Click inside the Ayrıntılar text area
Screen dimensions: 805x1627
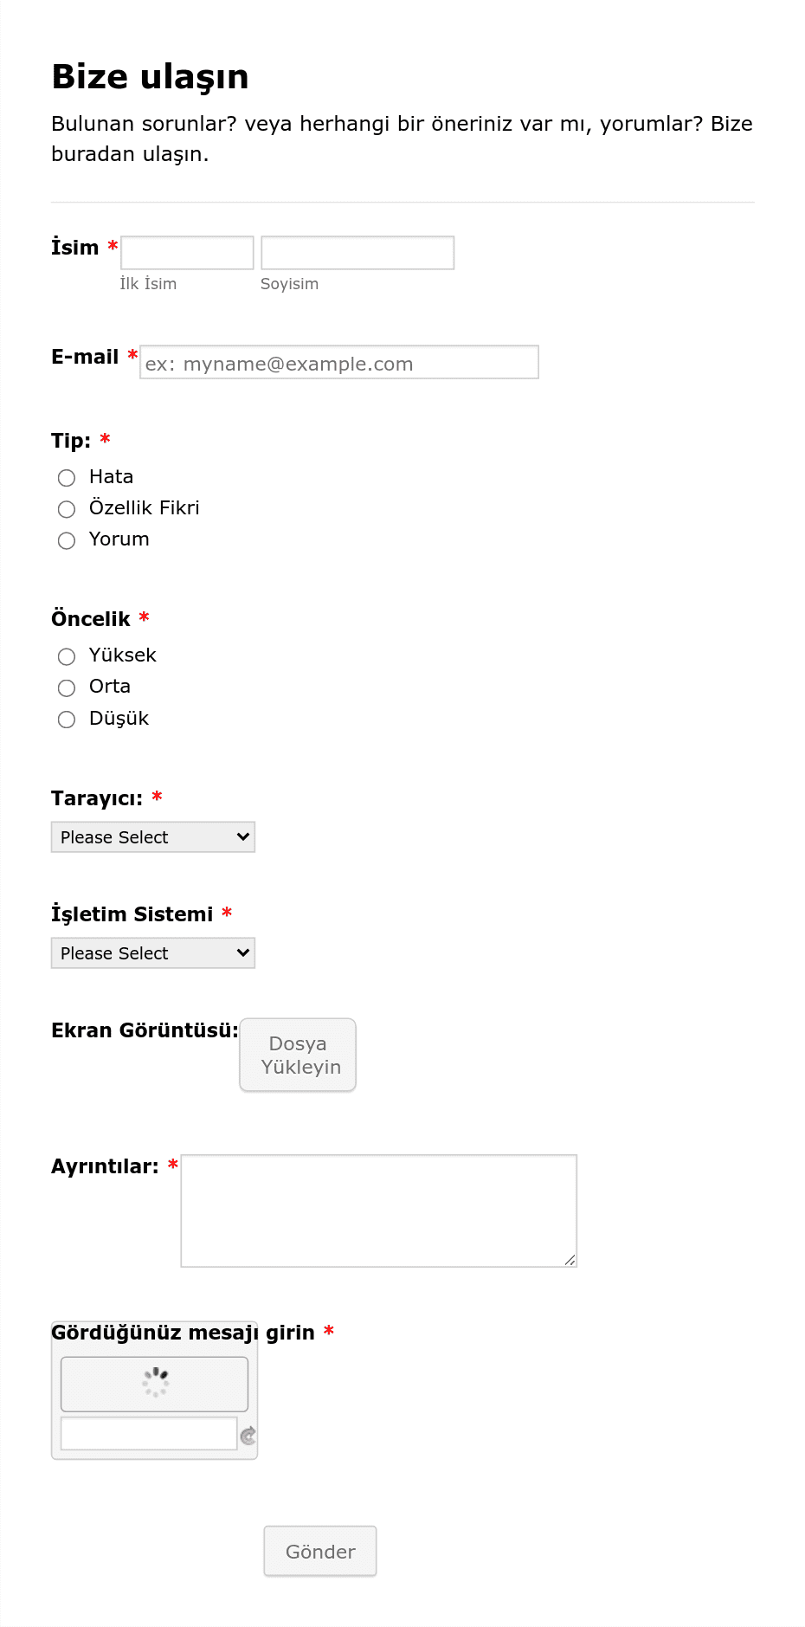[x=379, y=1211]
